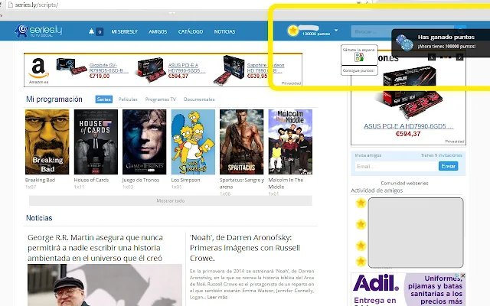This screenshot has height=306, width=490.
Task: Open Gigabyte GV-R799D5 product link
Action: tap(109, 68)
